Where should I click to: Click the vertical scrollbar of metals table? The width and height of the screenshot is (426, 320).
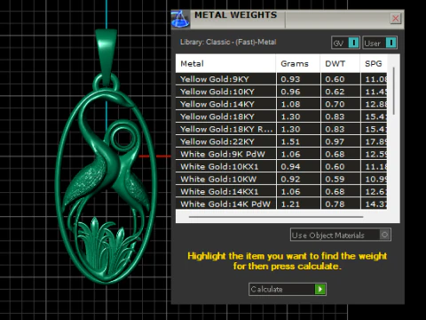pos(394,91)
